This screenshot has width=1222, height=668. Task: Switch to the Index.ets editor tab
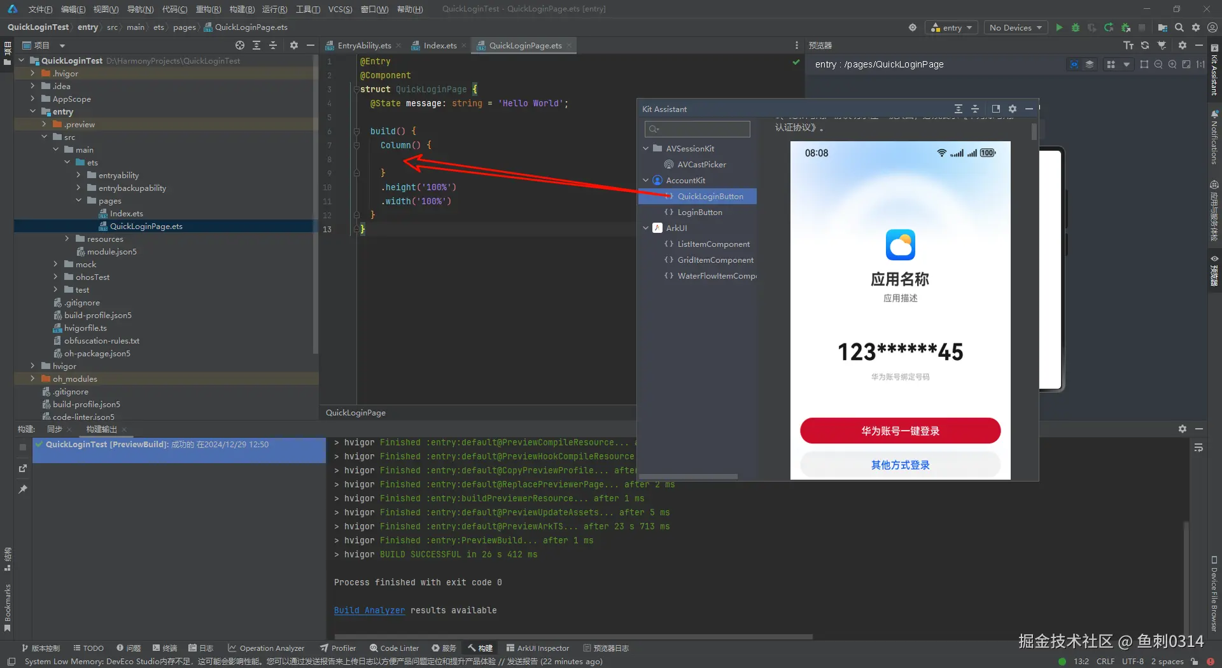coord(440,46)
